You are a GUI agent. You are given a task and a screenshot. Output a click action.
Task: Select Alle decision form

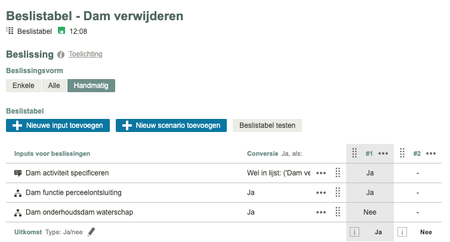pyautogui.click(x=54, y=86)
